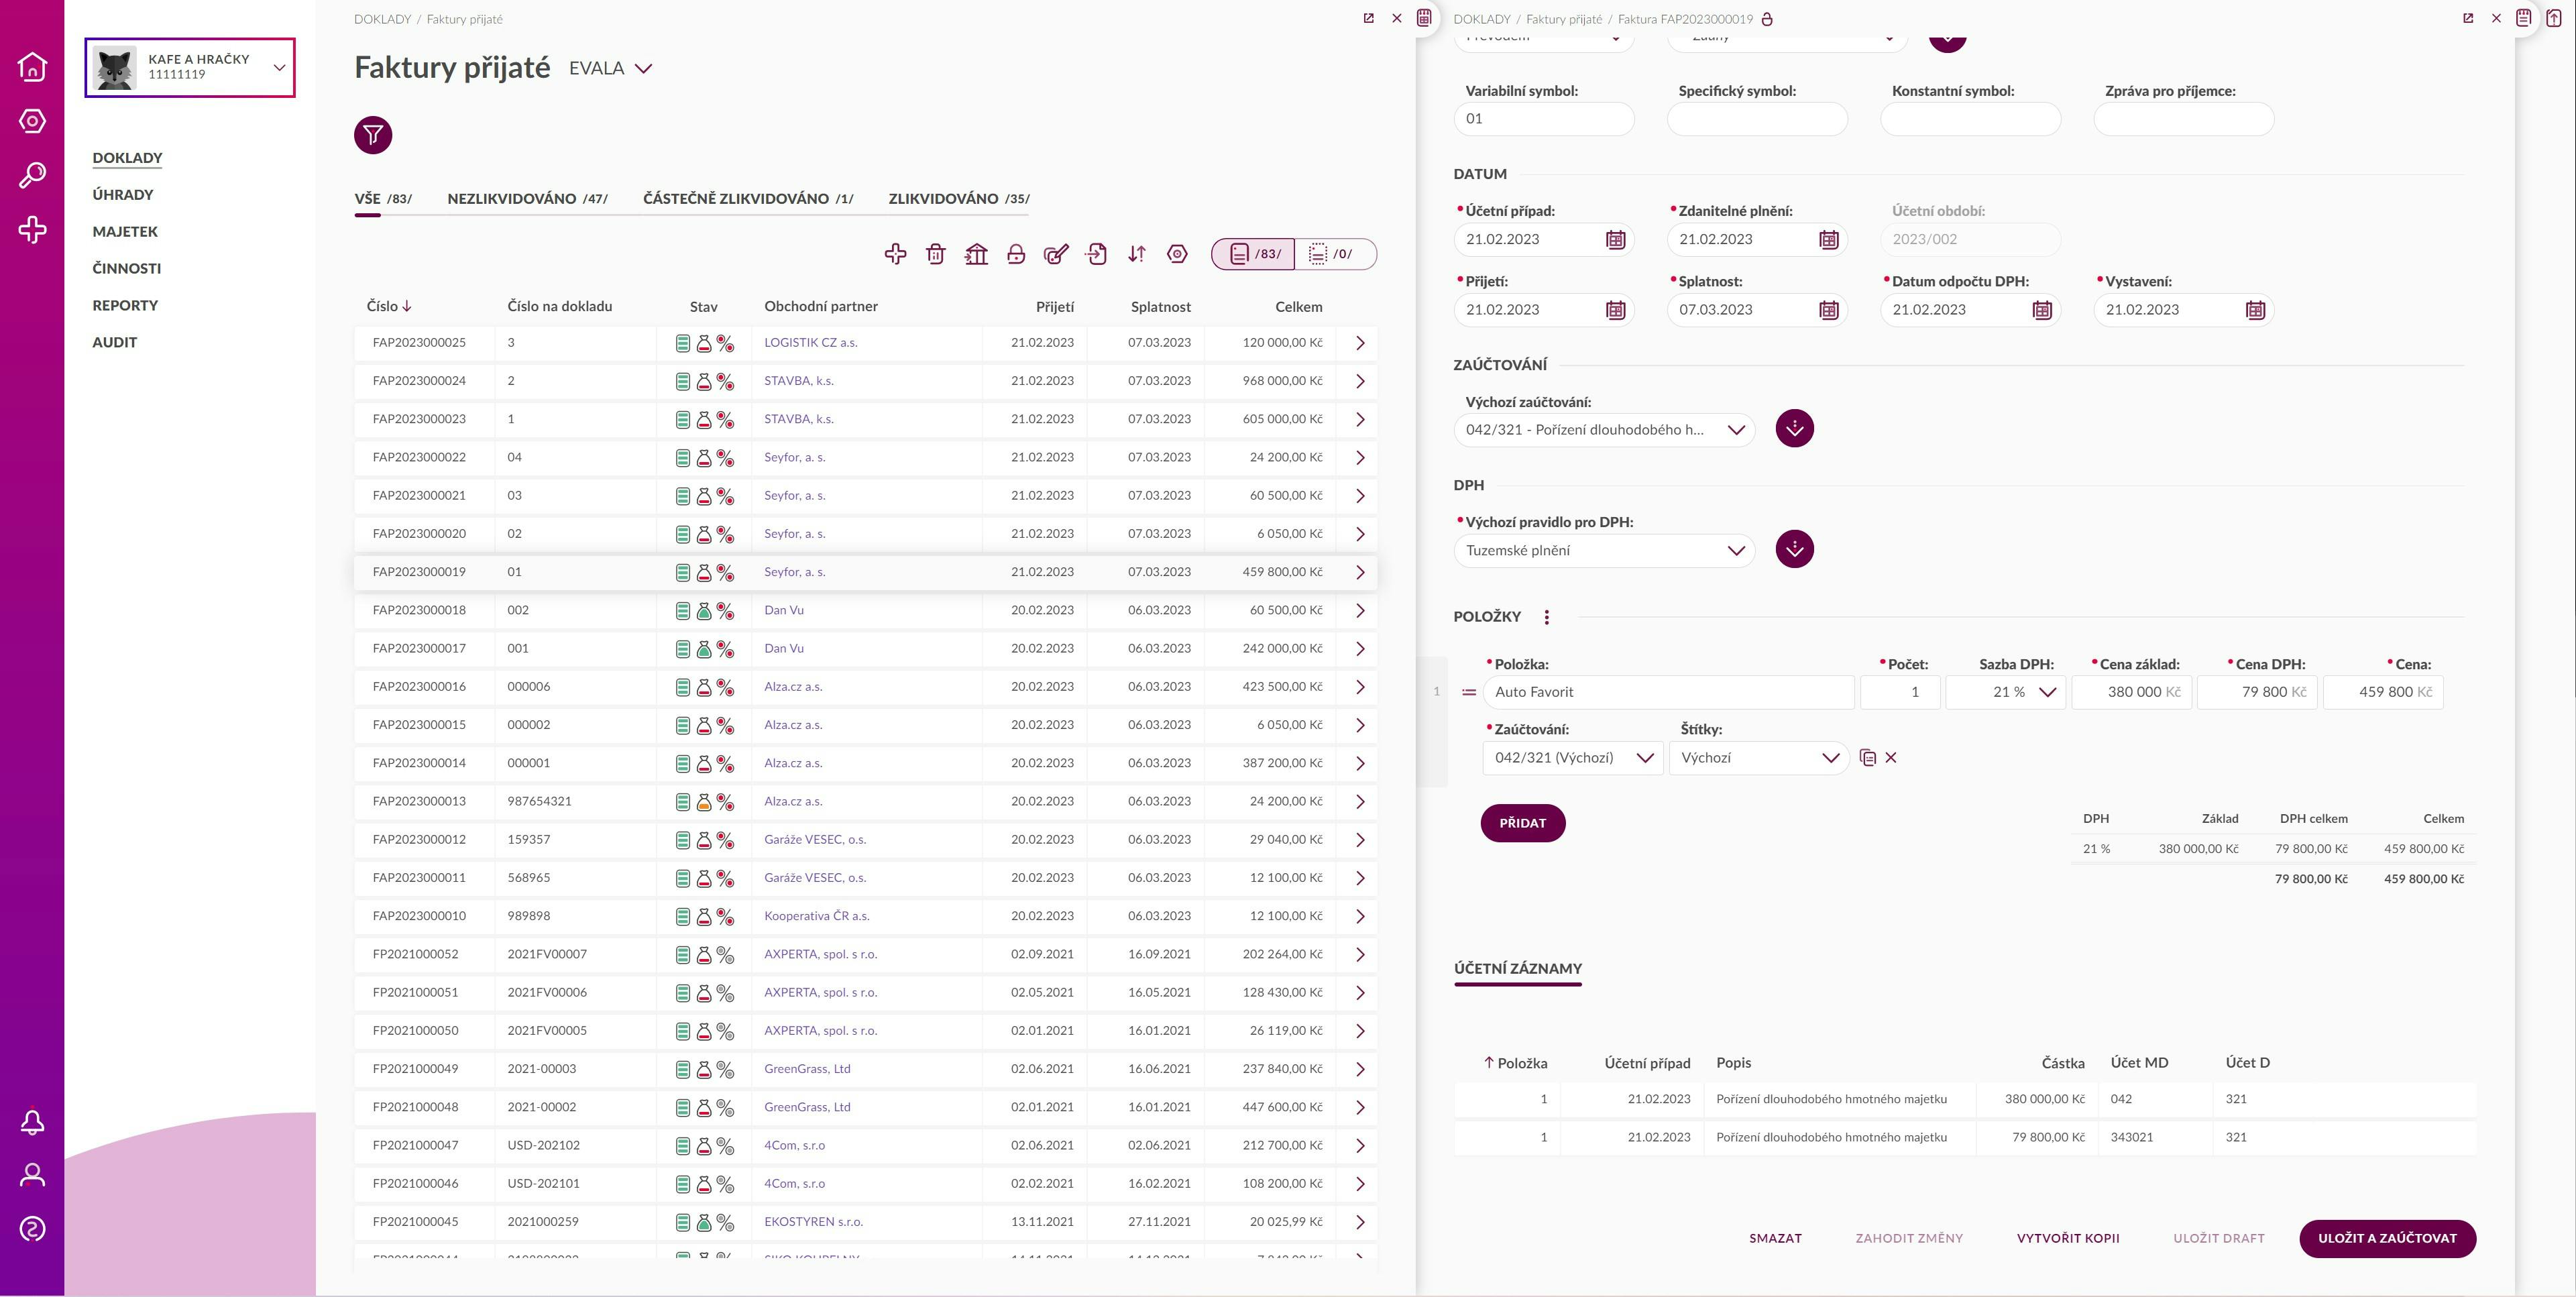Screen dimensions: 2576x1297
Task: Expand the Výchozí zaúčtování dropdown
Action: pyautogui.click(x=1735, y=430)
